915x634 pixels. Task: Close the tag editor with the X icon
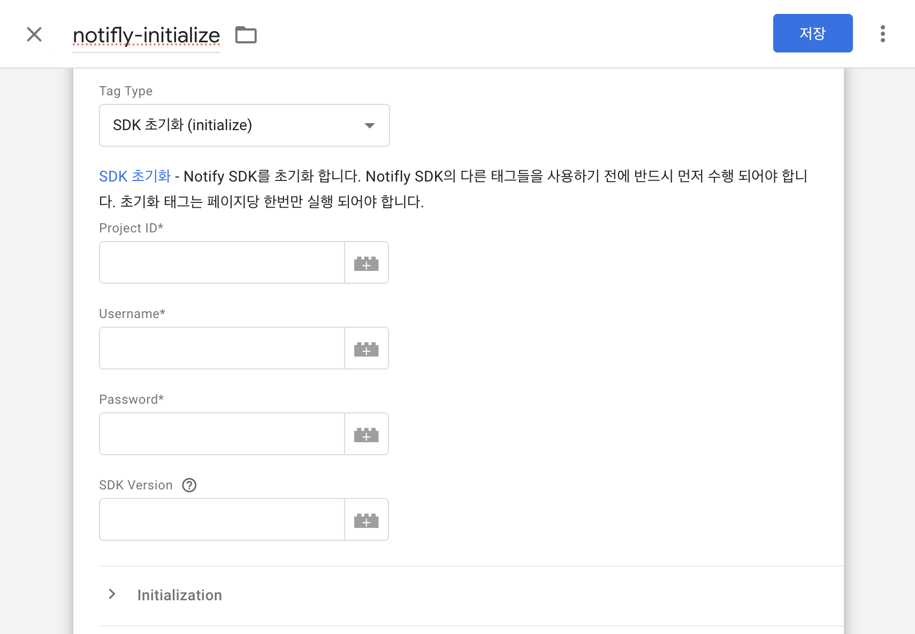(34, 34)
